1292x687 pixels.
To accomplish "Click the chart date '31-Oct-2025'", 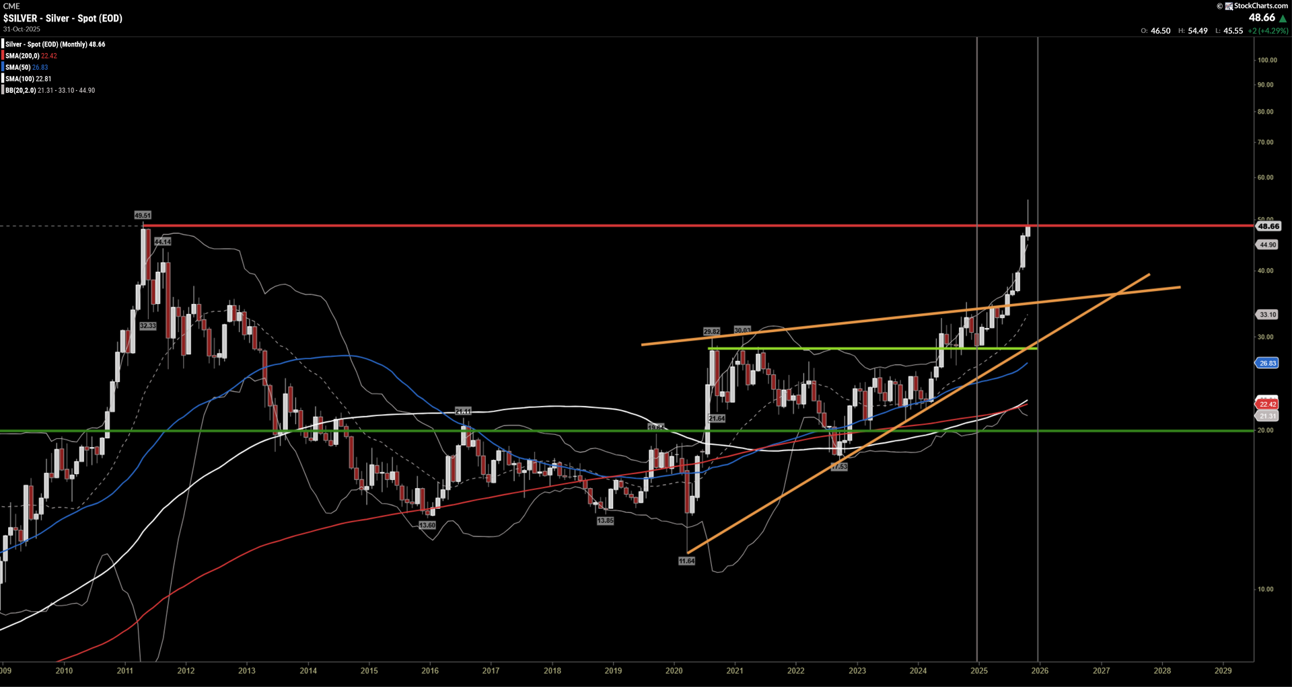I will (x=22, y=29).
